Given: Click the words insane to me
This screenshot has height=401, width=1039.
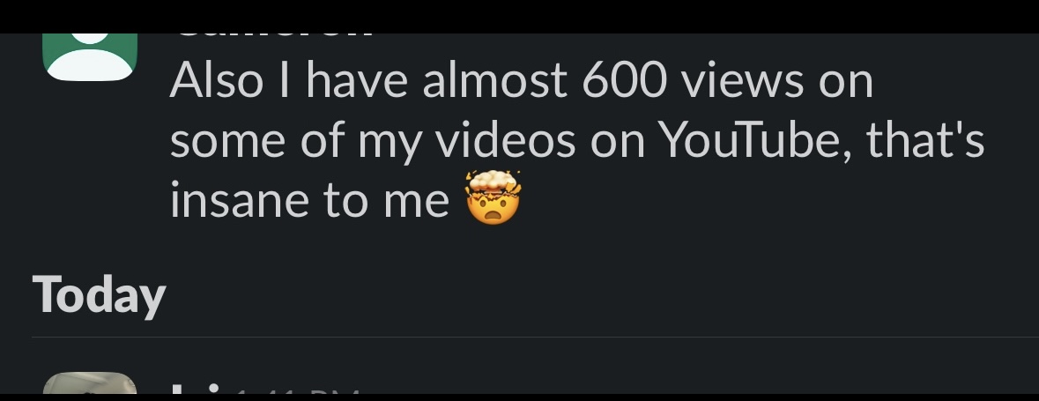Looking at the screenshot, I should click(309, 200).
